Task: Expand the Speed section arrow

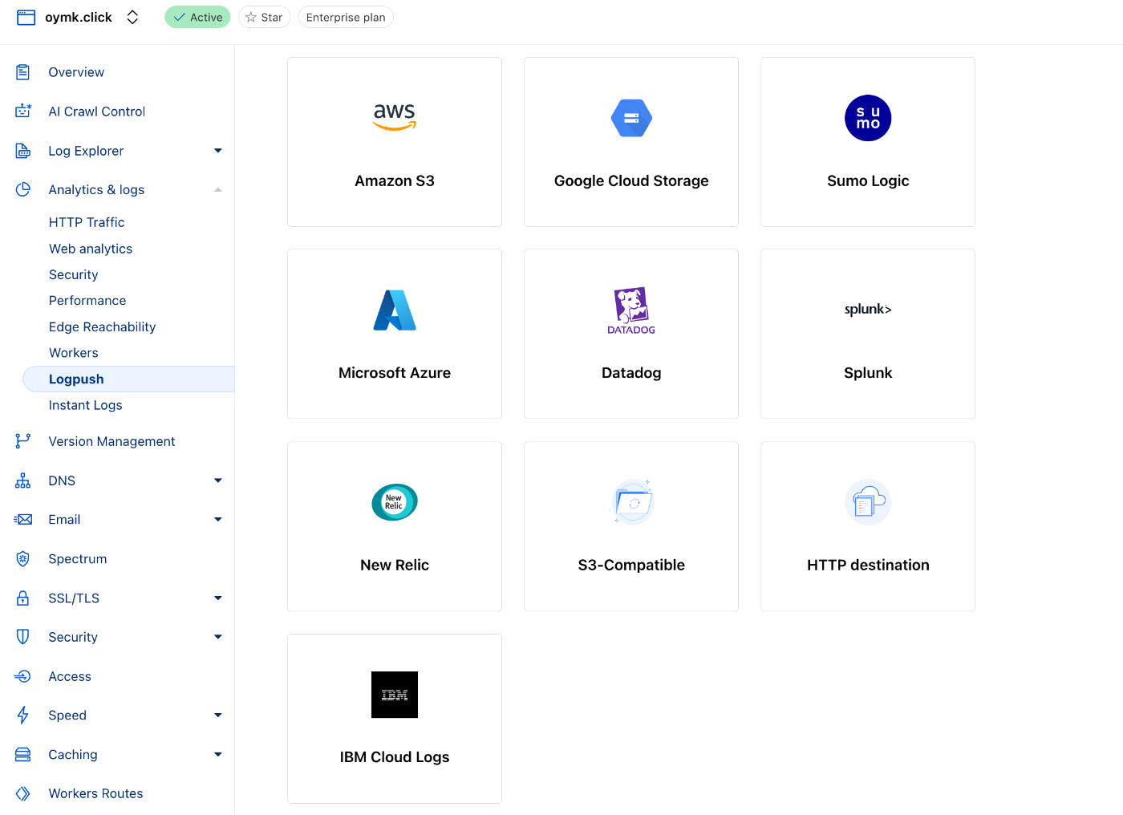Action: 218,716
